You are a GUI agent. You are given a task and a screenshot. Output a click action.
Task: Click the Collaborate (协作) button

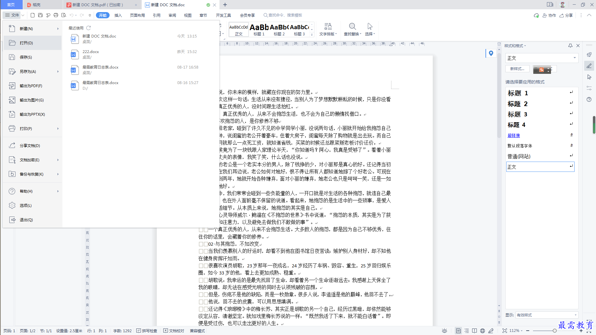549,15
